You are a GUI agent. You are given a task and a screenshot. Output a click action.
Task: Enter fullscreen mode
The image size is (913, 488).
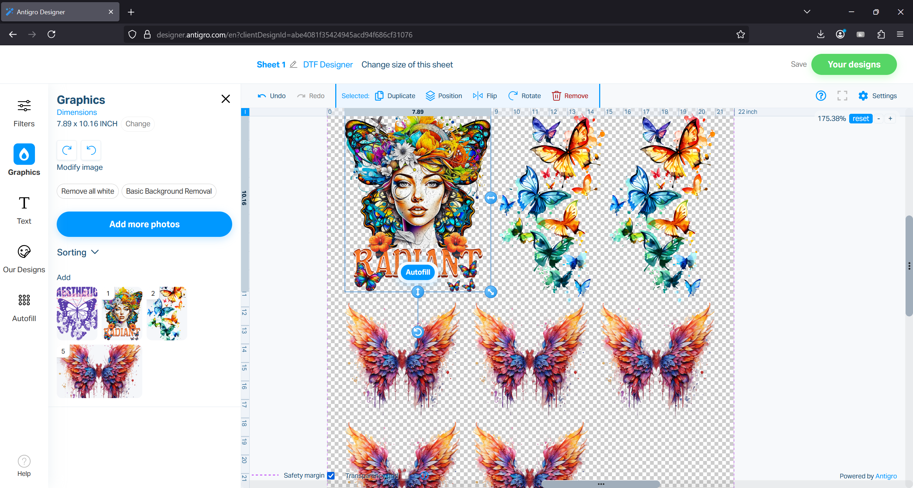842,96
